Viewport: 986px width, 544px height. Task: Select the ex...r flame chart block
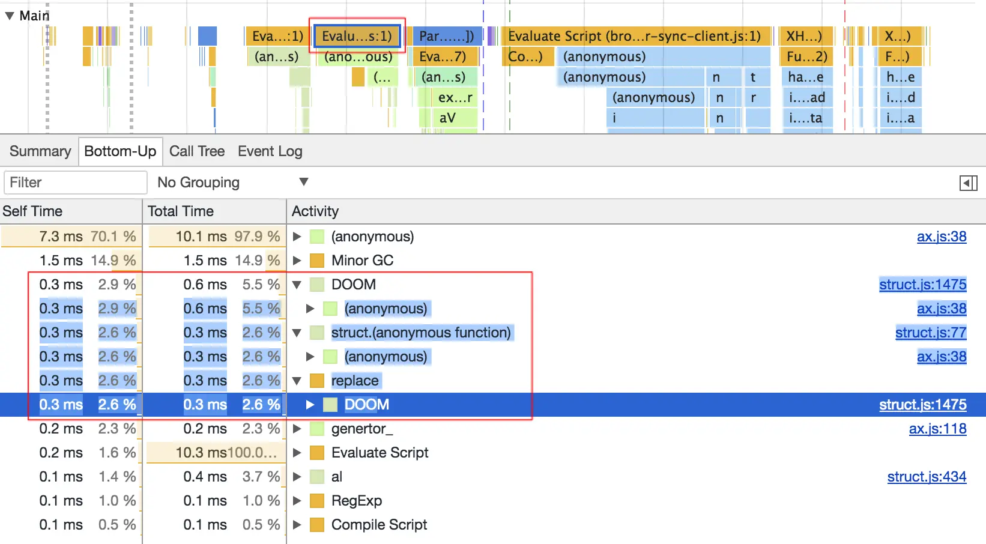[x=455, y=97]
